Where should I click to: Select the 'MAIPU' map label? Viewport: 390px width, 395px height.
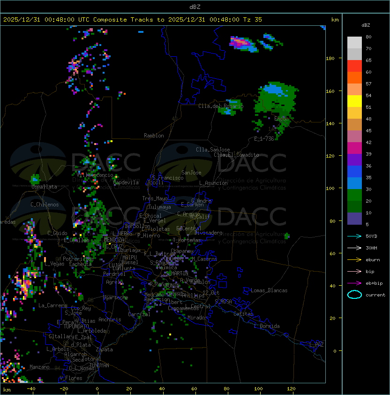[129, 258]
